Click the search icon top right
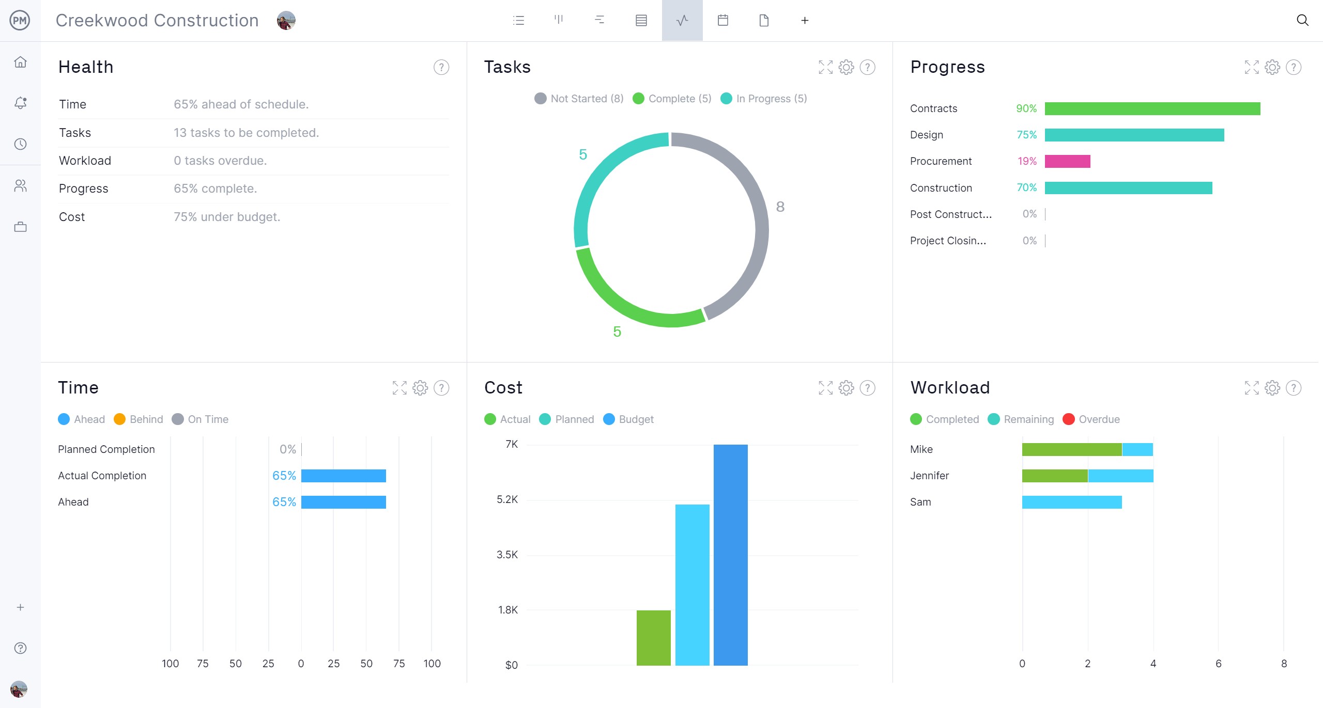1323x708 pixels. pyautogui.click(x=1302, y=20)
